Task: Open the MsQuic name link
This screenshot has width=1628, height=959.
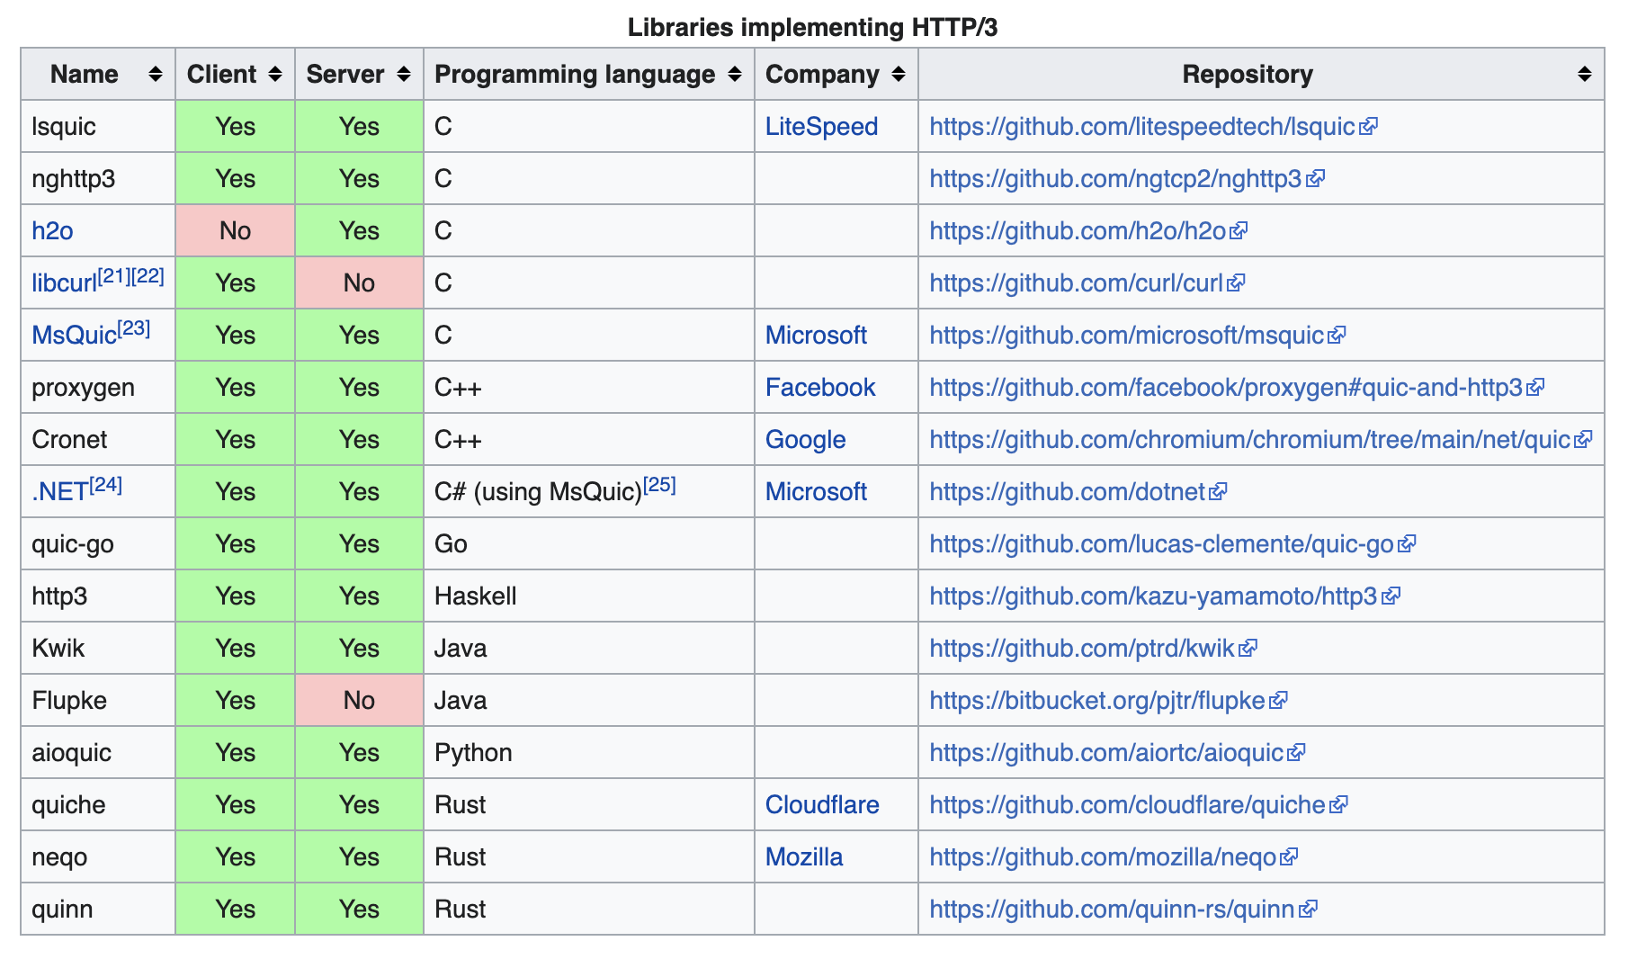Action: 74,336
